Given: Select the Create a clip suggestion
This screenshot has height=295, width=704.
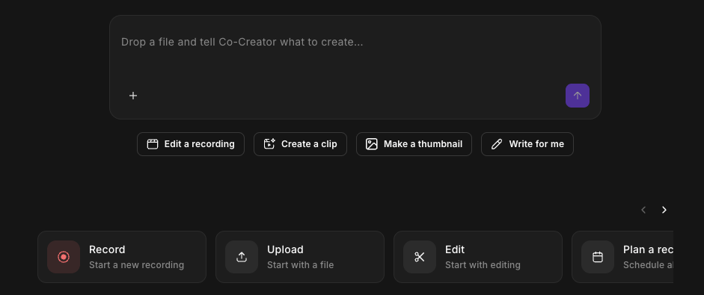Looking at the screenshot, I should click(x=300, y=144).
